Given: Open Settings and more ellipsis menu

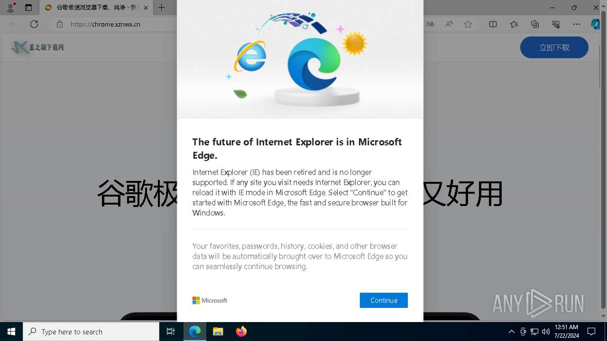Looking at the screenshot, I should pos(577,24).
